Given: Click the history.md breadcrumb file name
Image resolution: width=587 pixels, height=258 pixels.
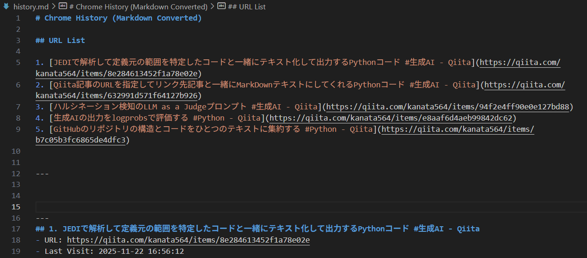Looking at the screenshot, I should coord(30,7).
